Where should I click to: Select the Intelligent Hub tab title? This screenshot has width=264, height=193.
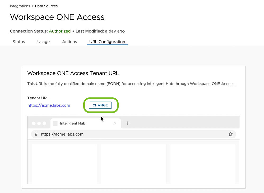click(x=73, y=123)
